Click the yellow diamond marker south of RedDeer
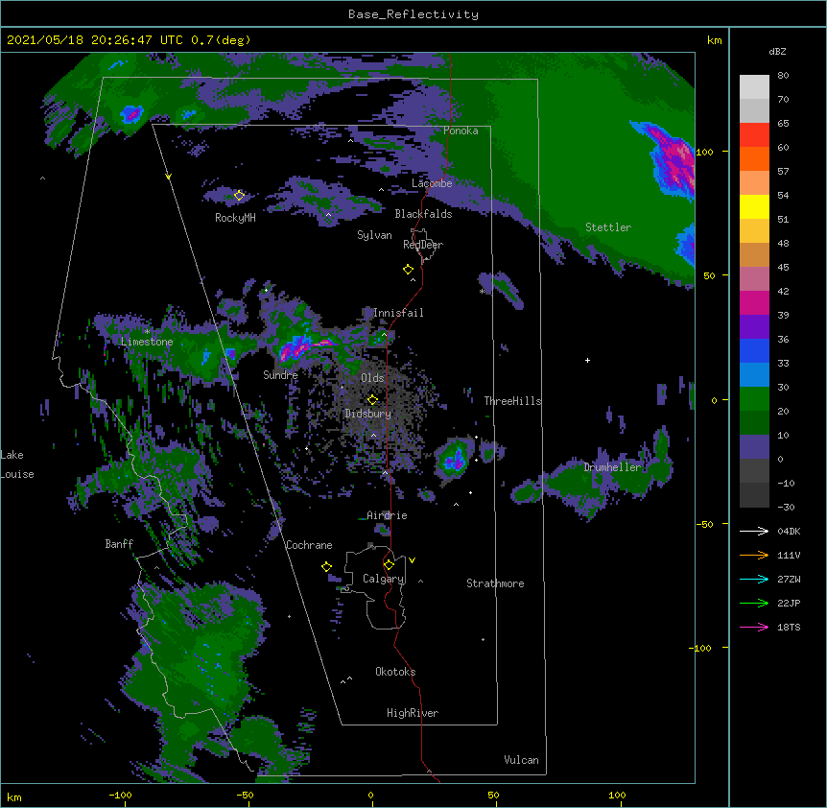The width and height of the screenshot is (827, 808). (408, 270)
